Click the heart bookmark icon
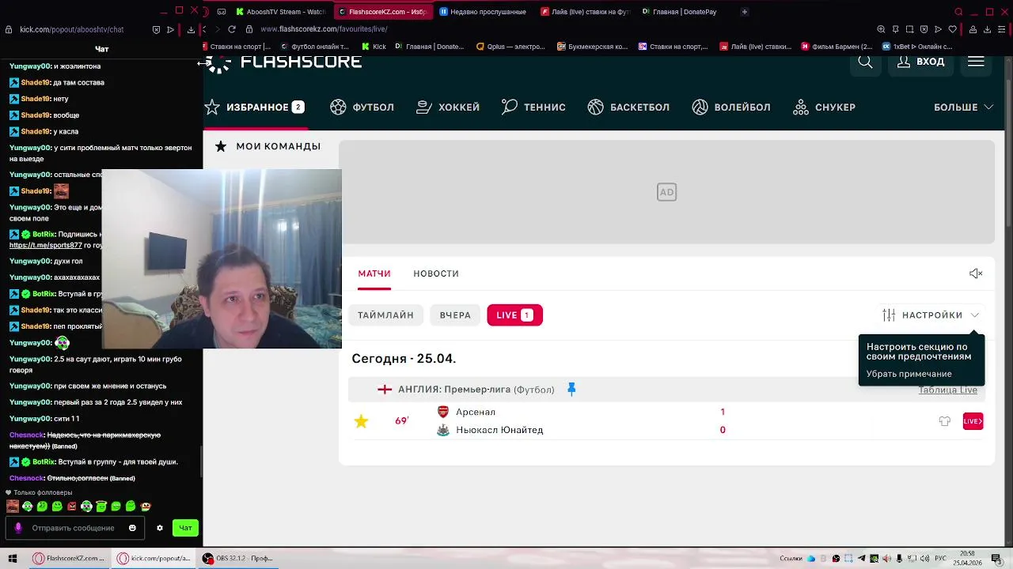The height and width of the screenshot is (569, 1013). point(952,29)
